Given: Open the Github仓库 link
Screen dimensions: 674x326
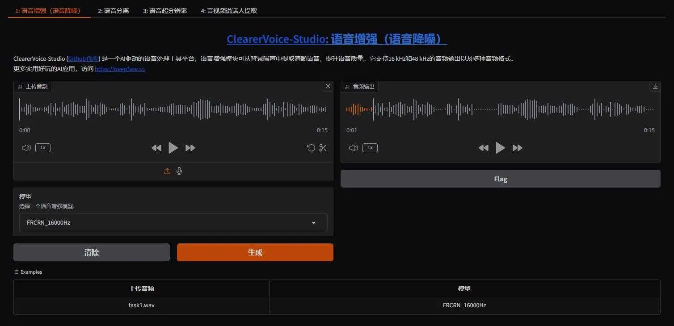Looking at the screenshot, I should [x=83, y=59].
